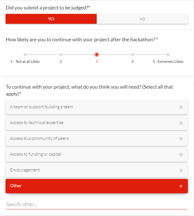The width and height of the screenshot is (194, 216).
Task: Choose likelihood rating 2
Action: coord(61,55)
